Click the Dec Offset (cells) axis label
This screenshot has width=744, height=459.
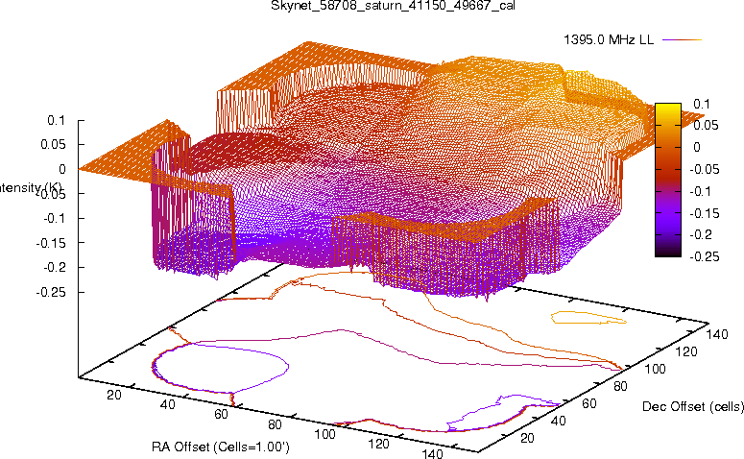[692, 407]
